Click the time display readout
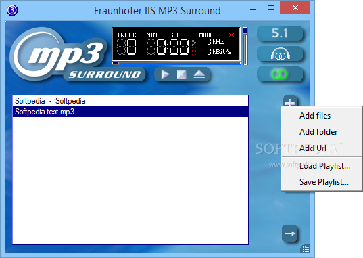This screenshot has width=363, height=258. (x=168, y=47)
